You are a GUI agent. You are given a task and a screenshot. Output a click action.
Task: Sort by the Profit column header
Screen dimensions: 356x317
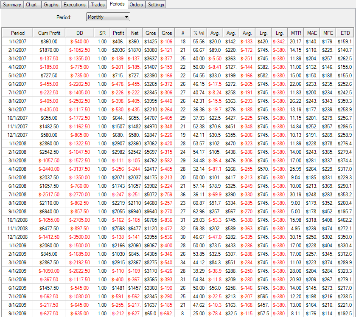click(118, 33)
